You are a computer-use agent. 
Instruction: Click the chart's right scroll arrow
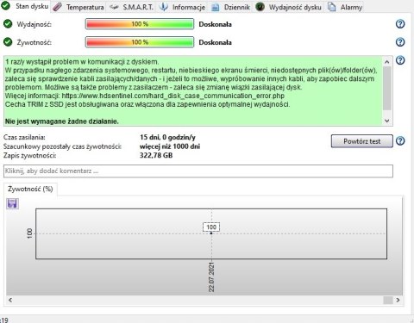[x=398, y=300]
